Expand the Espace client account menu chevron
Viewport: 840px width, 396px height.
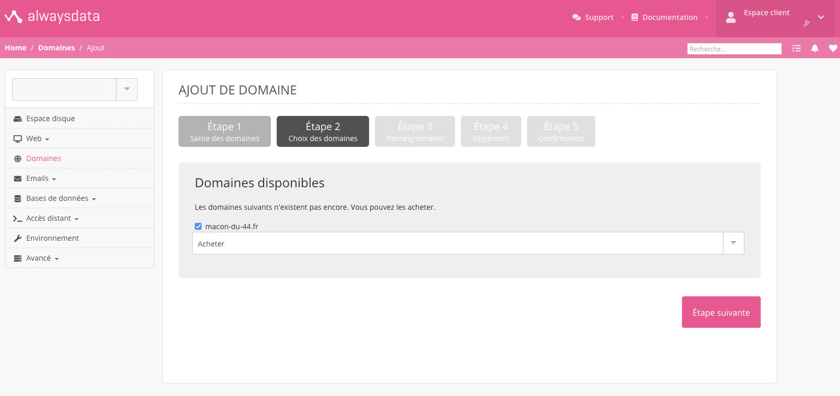click(821, 17)
